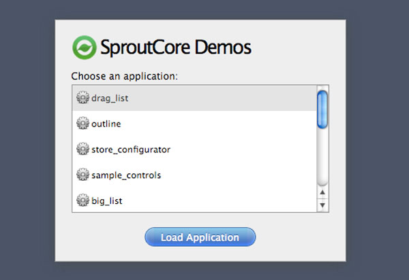This screenshot has width=409, height=280.
Task: Click the SproutCore Demos title text
Action: coord(176,48)
